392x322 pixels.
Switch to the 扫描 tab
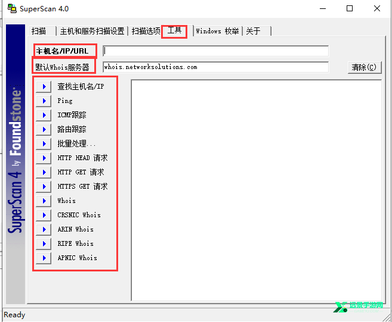42,31
